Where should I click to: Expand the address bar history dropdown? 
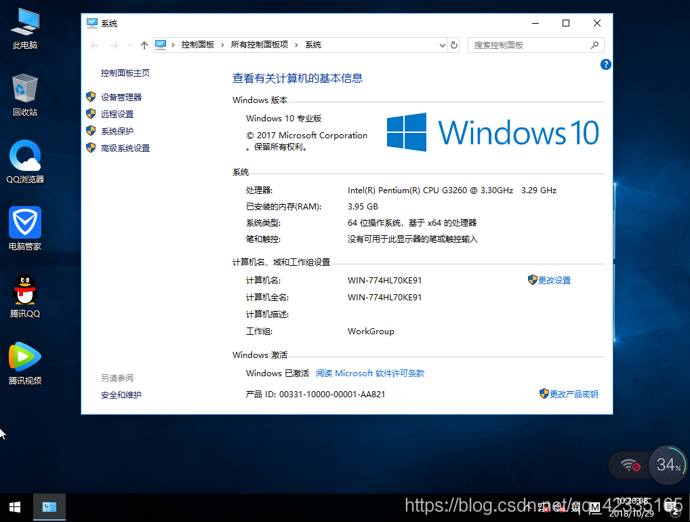[x=442, y=45]
